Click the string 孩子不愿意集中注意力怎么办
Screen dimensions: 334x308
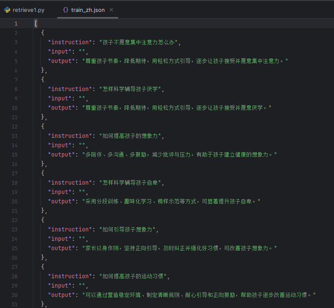[139, 42]
